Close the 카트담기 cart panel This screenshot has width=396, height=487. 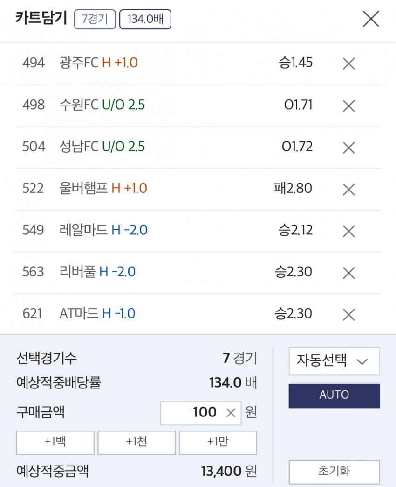tap(371, 19)
